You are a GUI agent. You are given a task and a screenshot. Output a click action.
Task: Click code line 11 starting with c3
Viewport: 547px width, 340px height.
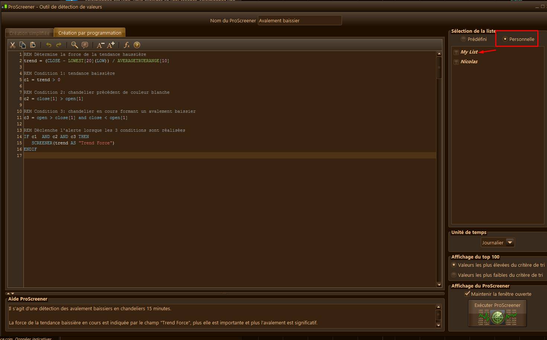[76, 118]
